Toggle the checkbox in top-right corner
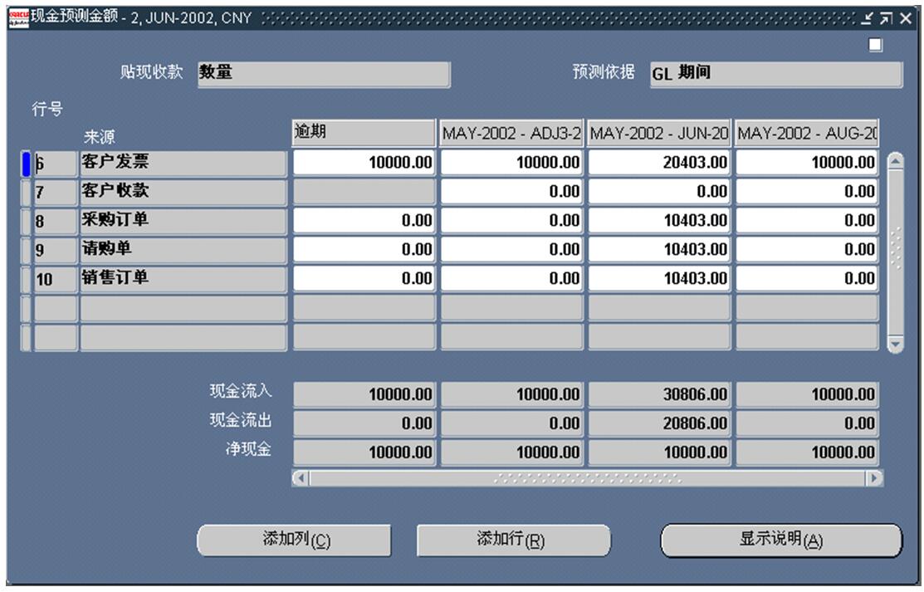The width and height of the screenshot is (924, 592). [x=875, y=46]
